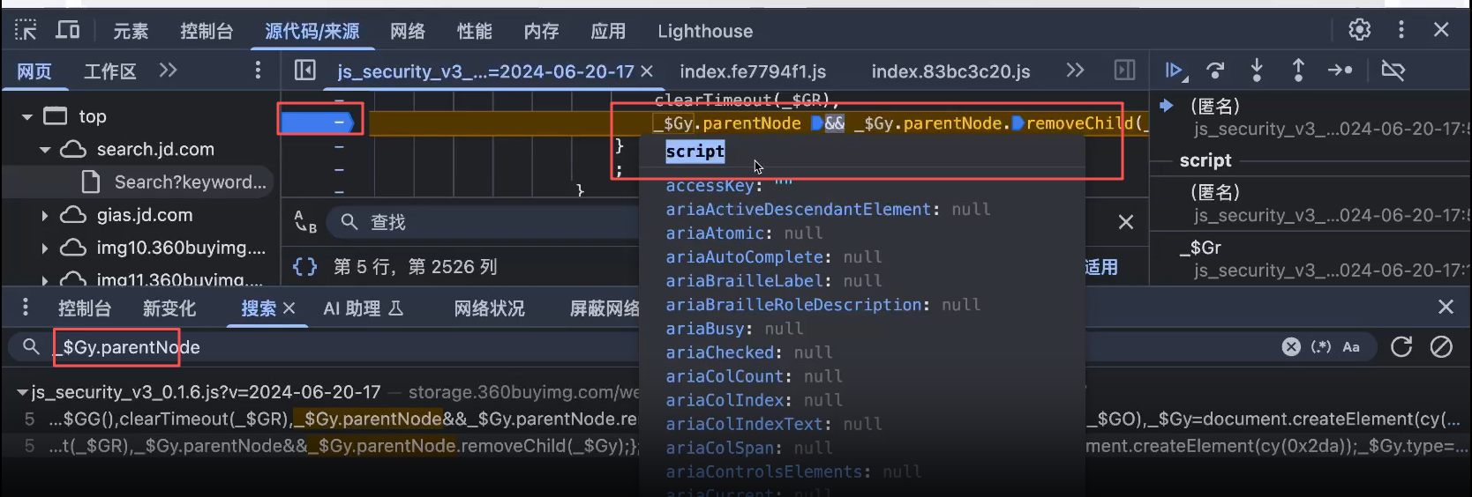Step over next function call

click(x=1216, y=70)
